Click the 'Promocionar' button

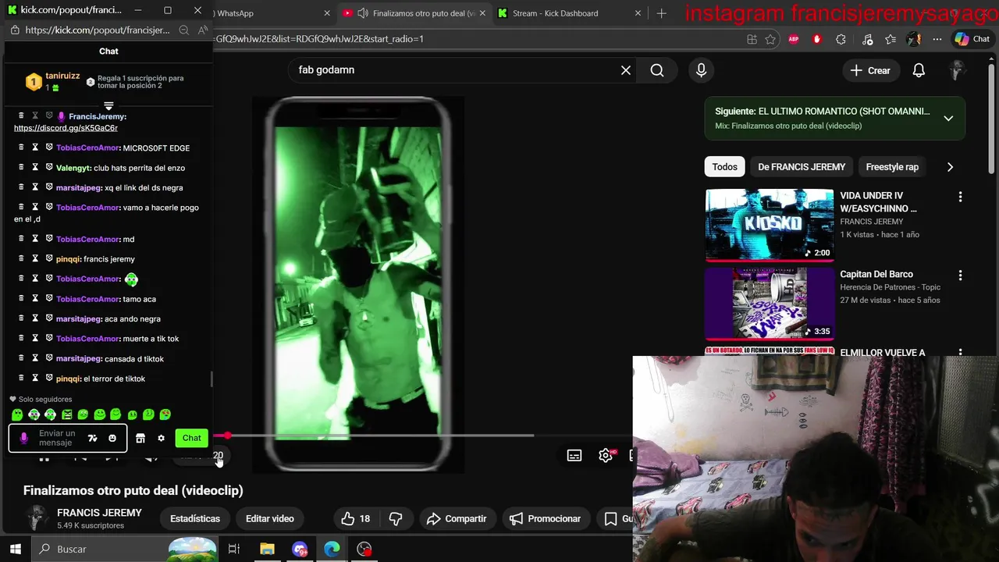(x=545, y=518)
